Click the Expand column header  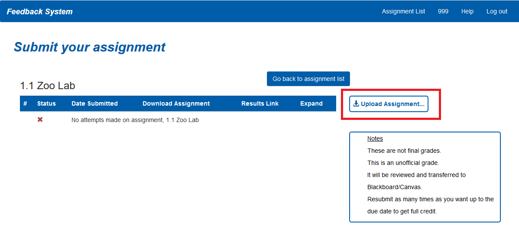click(x=311, y=103)
